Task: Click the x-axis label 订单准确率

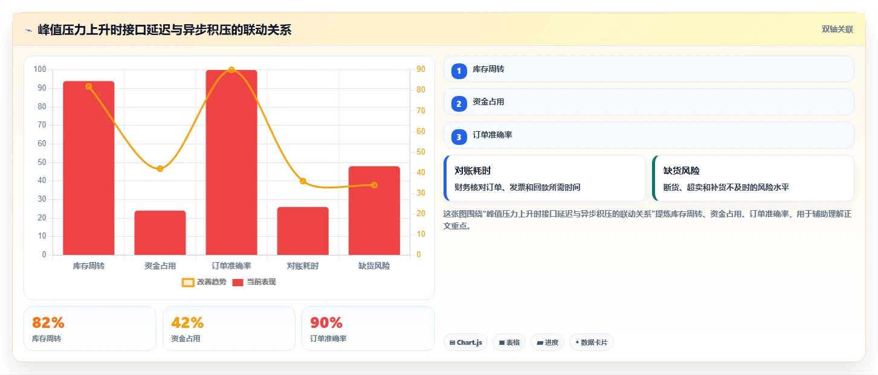Action: 231,266
